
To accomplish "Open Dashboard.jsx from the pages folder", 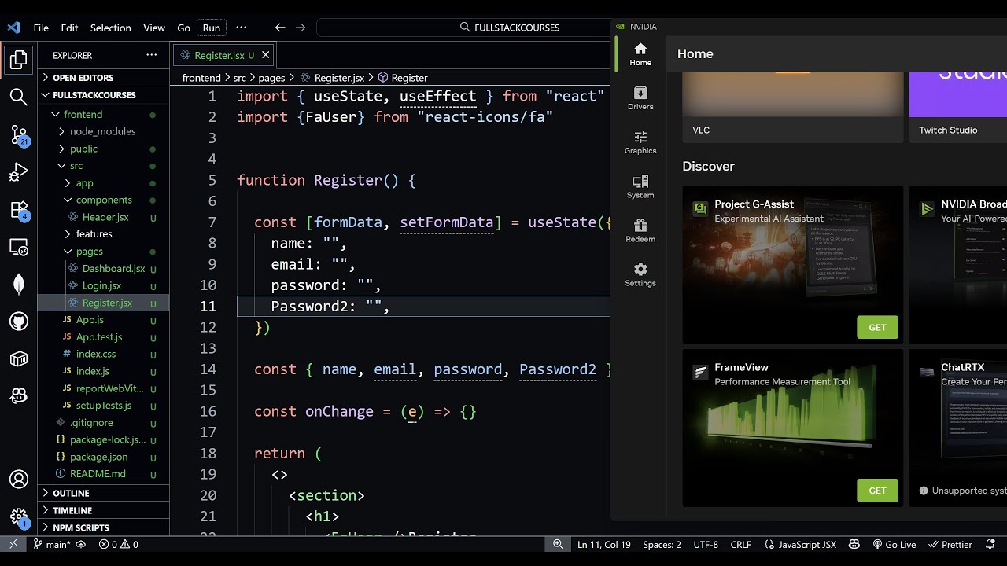I will tap(113, 268).
